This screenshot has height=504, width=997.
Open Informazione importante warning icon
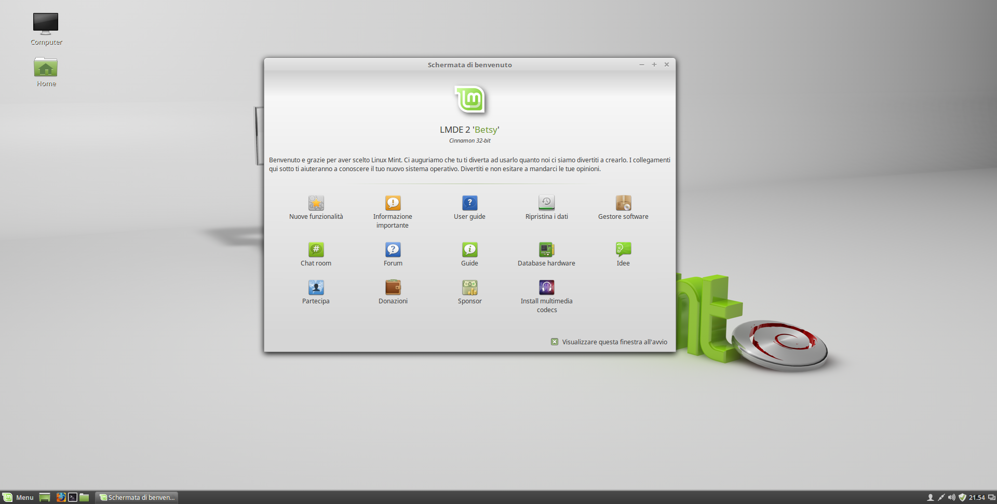(x=393, y=203)
